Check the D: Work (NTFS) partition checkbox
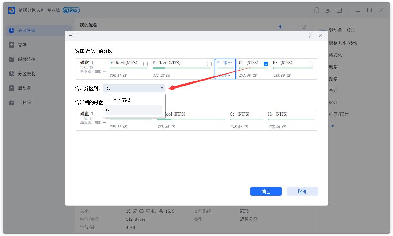This screenshot has height=236, width=393. pos(145,64)
